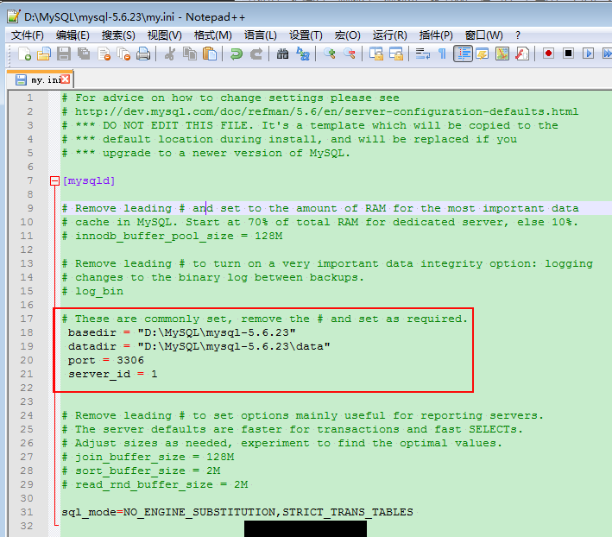Viewport: 612px width, 537px height.
Task: Click the [mysqld] section header text
Action: point(89,180)
